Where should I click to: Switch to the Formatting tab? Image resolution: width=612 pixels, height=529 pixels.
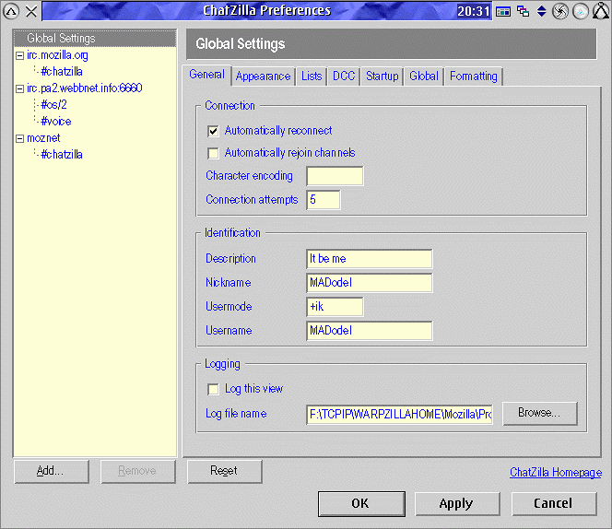point(474,76)
